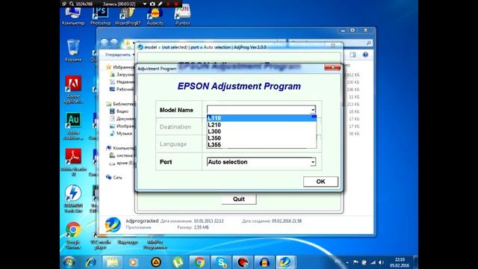Open Рабочий стол in Explorer sidebar
Screen dimensions: 478x269
click(x=122, y=89)
